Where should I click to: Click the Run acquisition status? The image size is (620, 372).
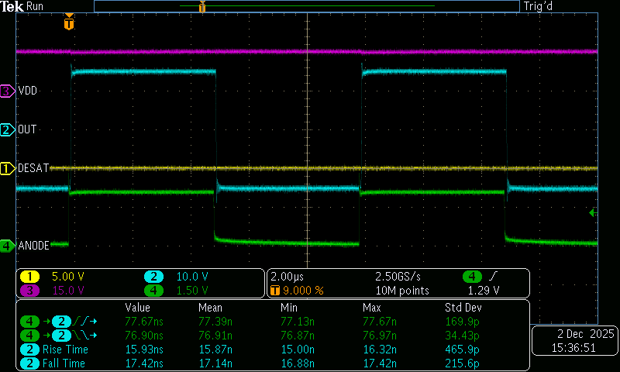click(36, 6)
